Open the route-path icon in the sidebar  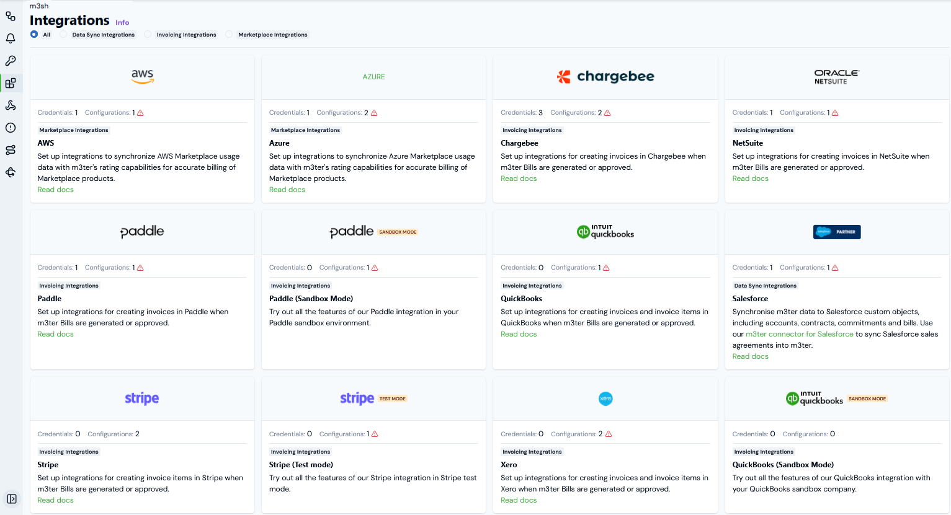11,150
